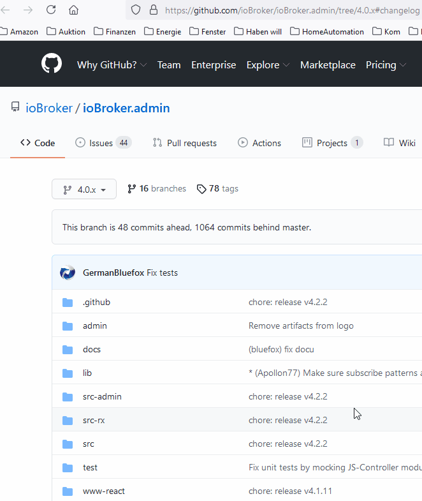This screenshot has width=422, height=501.
Task: Click the repository icon beside ioBroker
Action: 15,107
